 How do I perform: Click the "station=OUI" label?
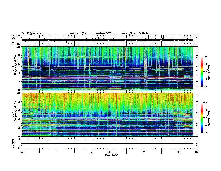(103, 34)
